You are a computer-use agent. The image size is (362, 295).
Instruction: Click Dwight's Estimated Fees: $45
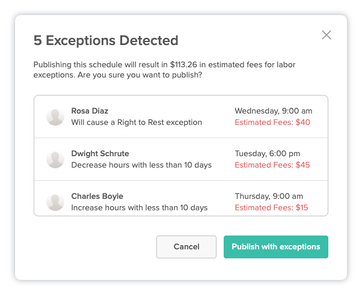click(272, 165)
